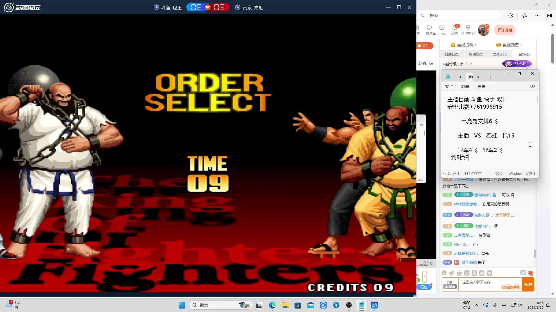Screen dimensions: 556x312
Task: Add a new Notepad tab with plus
Action: [491, 77]
